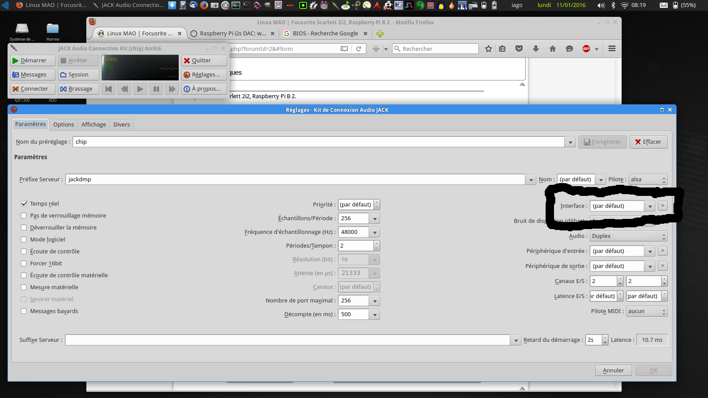Click the Firefox bookmark star icon

coord(489,49)
